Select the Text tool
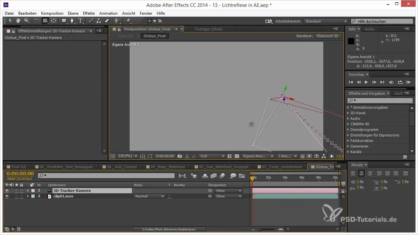This screenshot has height=235, width=418. 80,21
